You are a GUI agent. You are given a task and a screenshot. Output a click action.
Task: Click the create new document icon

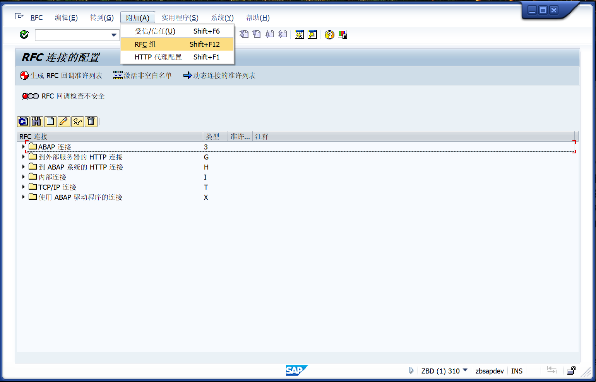point(50,122)
